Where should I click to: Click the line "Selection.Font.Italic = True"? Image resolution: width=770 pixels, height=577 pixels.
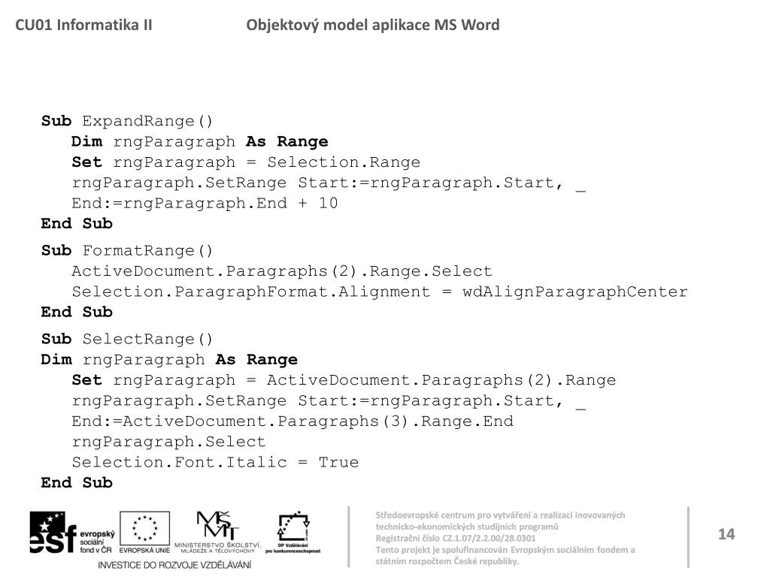[x=215, y=462]
